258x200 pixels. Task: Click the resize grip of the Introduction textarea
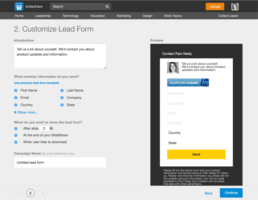click(x=105, y=67)
